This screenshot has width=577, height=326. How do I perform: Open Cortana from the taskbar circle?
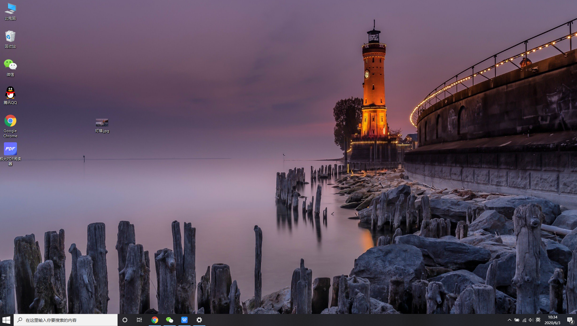(125, 320)
